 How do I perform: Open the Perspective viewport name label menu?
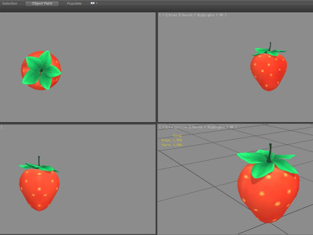(178, 127)
